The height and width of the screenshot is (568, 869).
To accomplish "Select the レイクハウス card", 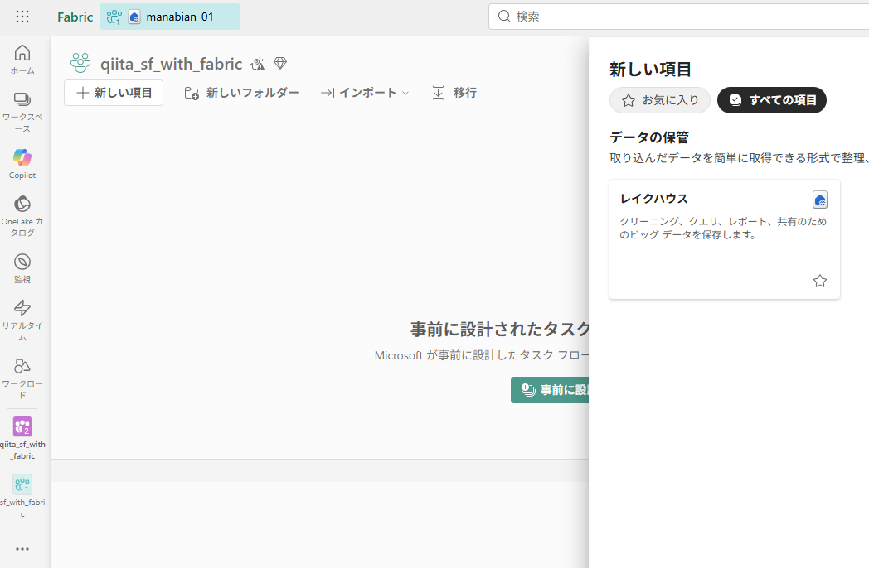I will 725,239.
